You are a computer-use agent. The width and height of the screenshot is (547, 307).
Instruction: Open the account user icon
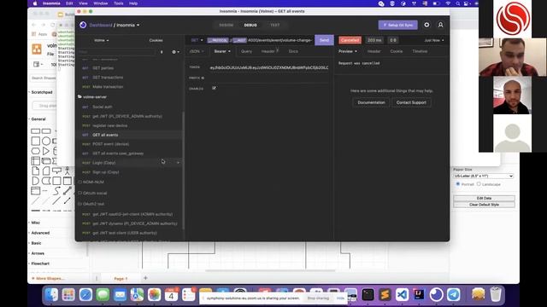point(441,25)
